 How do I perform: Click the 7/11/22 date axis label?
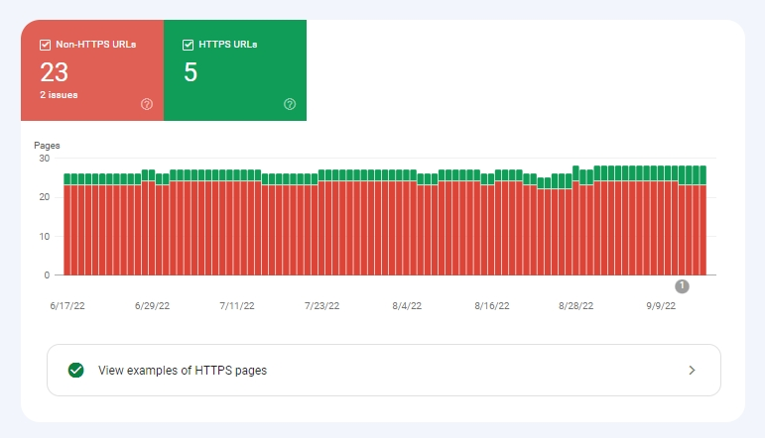[237, 306]
